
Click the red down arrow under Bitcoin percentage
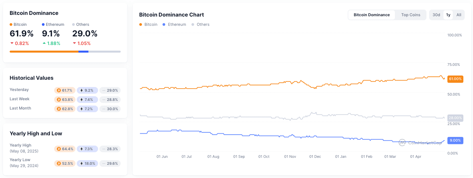(x=12, y=43)
